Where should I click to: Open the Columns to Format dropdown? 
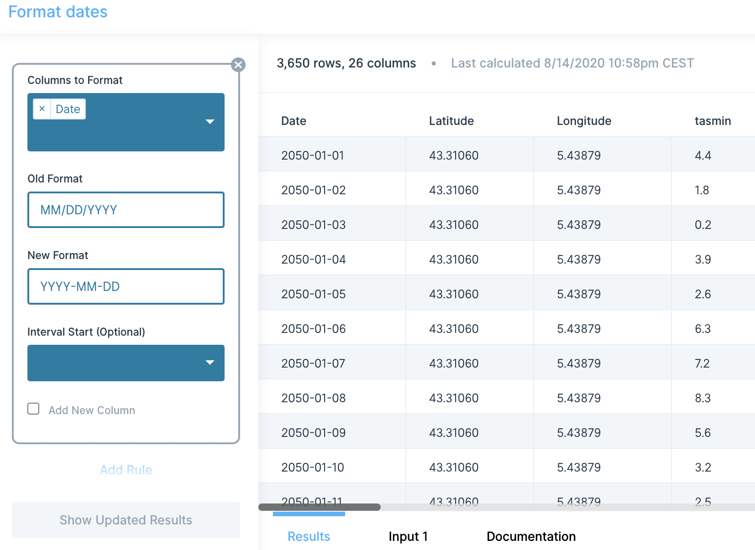click(x=210, y=122)
